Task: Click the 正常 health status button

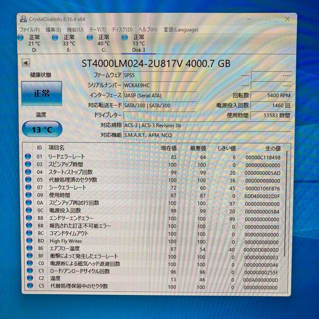Action: point(42,93)
